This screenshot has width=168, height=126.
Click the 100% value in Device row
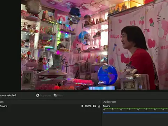(88, 106)
